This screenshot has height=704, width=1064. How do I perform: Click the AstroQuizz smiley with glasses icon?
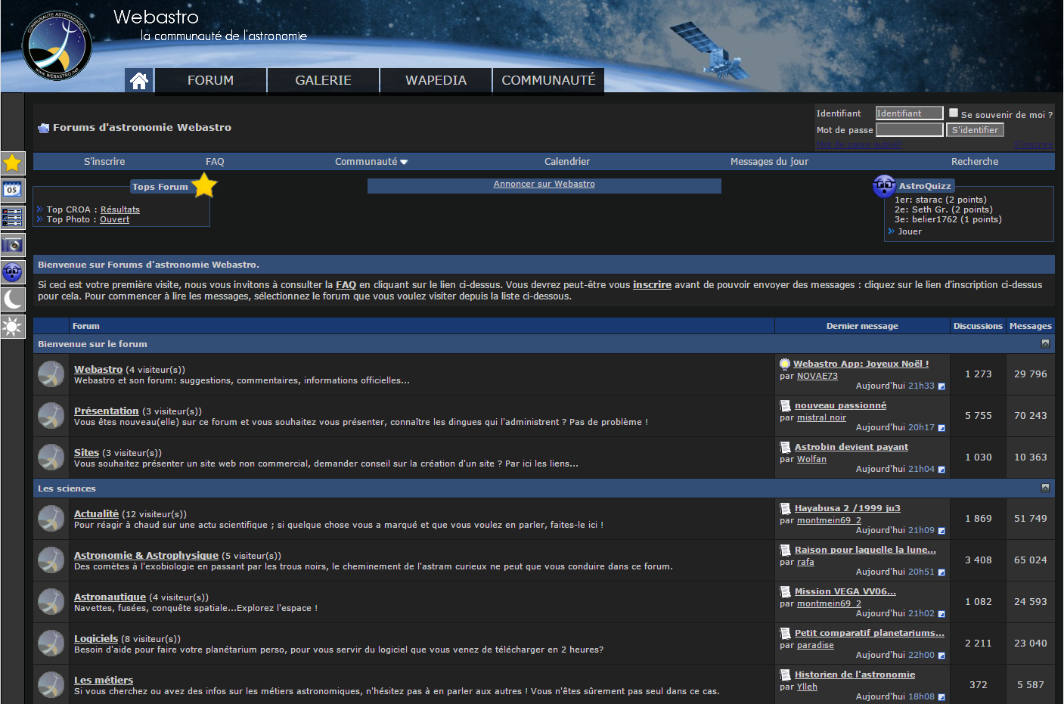(884, 186)
